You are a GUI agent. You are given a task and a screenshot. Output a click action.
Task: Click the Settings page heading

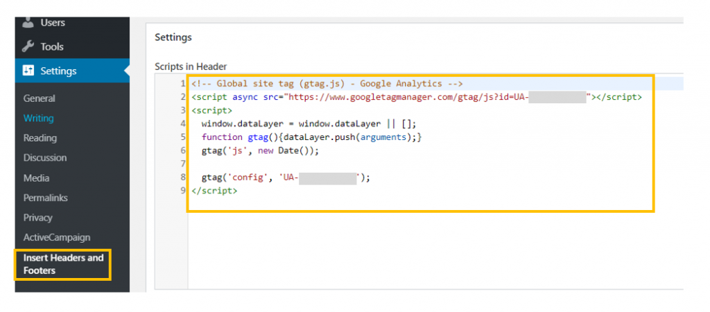173,37
